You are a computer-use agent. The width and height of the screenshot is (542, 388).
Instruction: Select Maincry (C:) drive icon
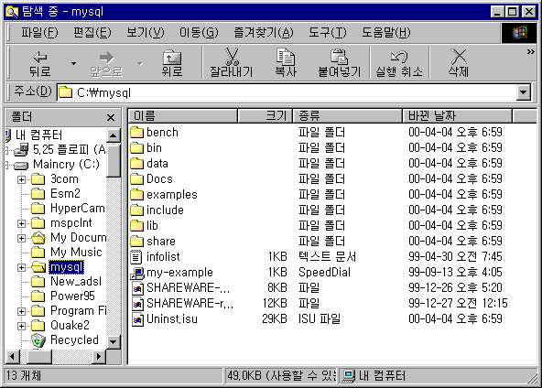click(x=21, y=166)
